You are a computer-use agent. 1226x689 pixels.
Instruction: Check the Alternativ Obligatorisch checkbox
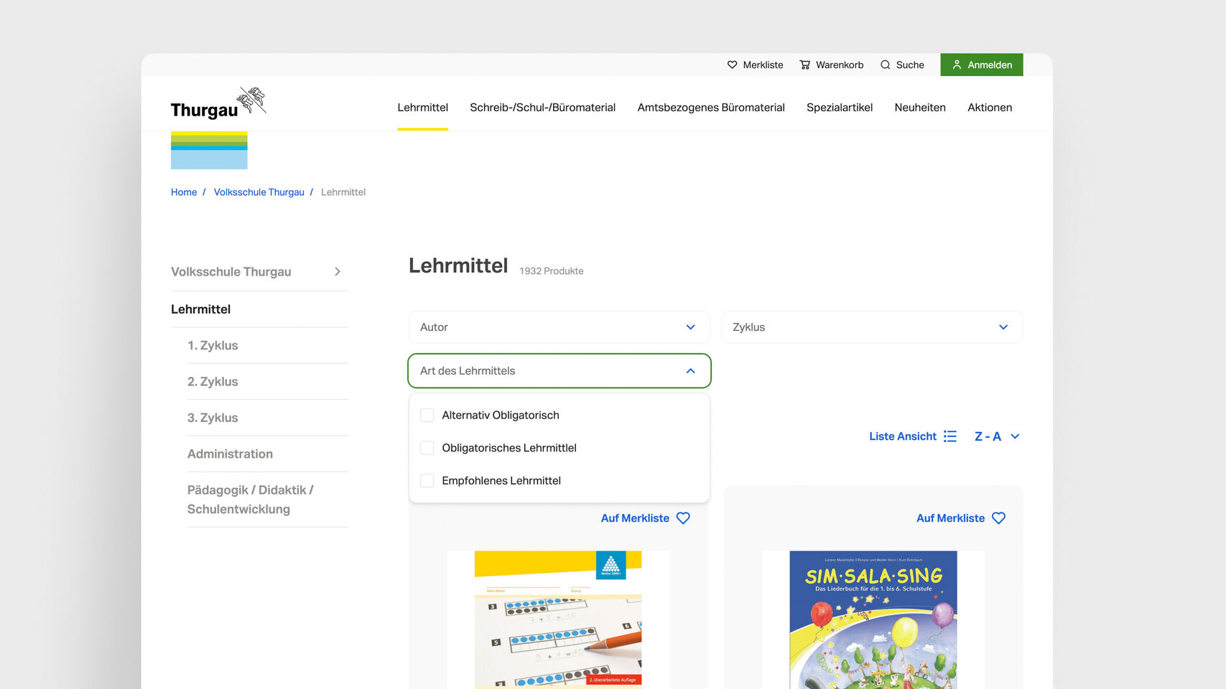coord(427,416)
